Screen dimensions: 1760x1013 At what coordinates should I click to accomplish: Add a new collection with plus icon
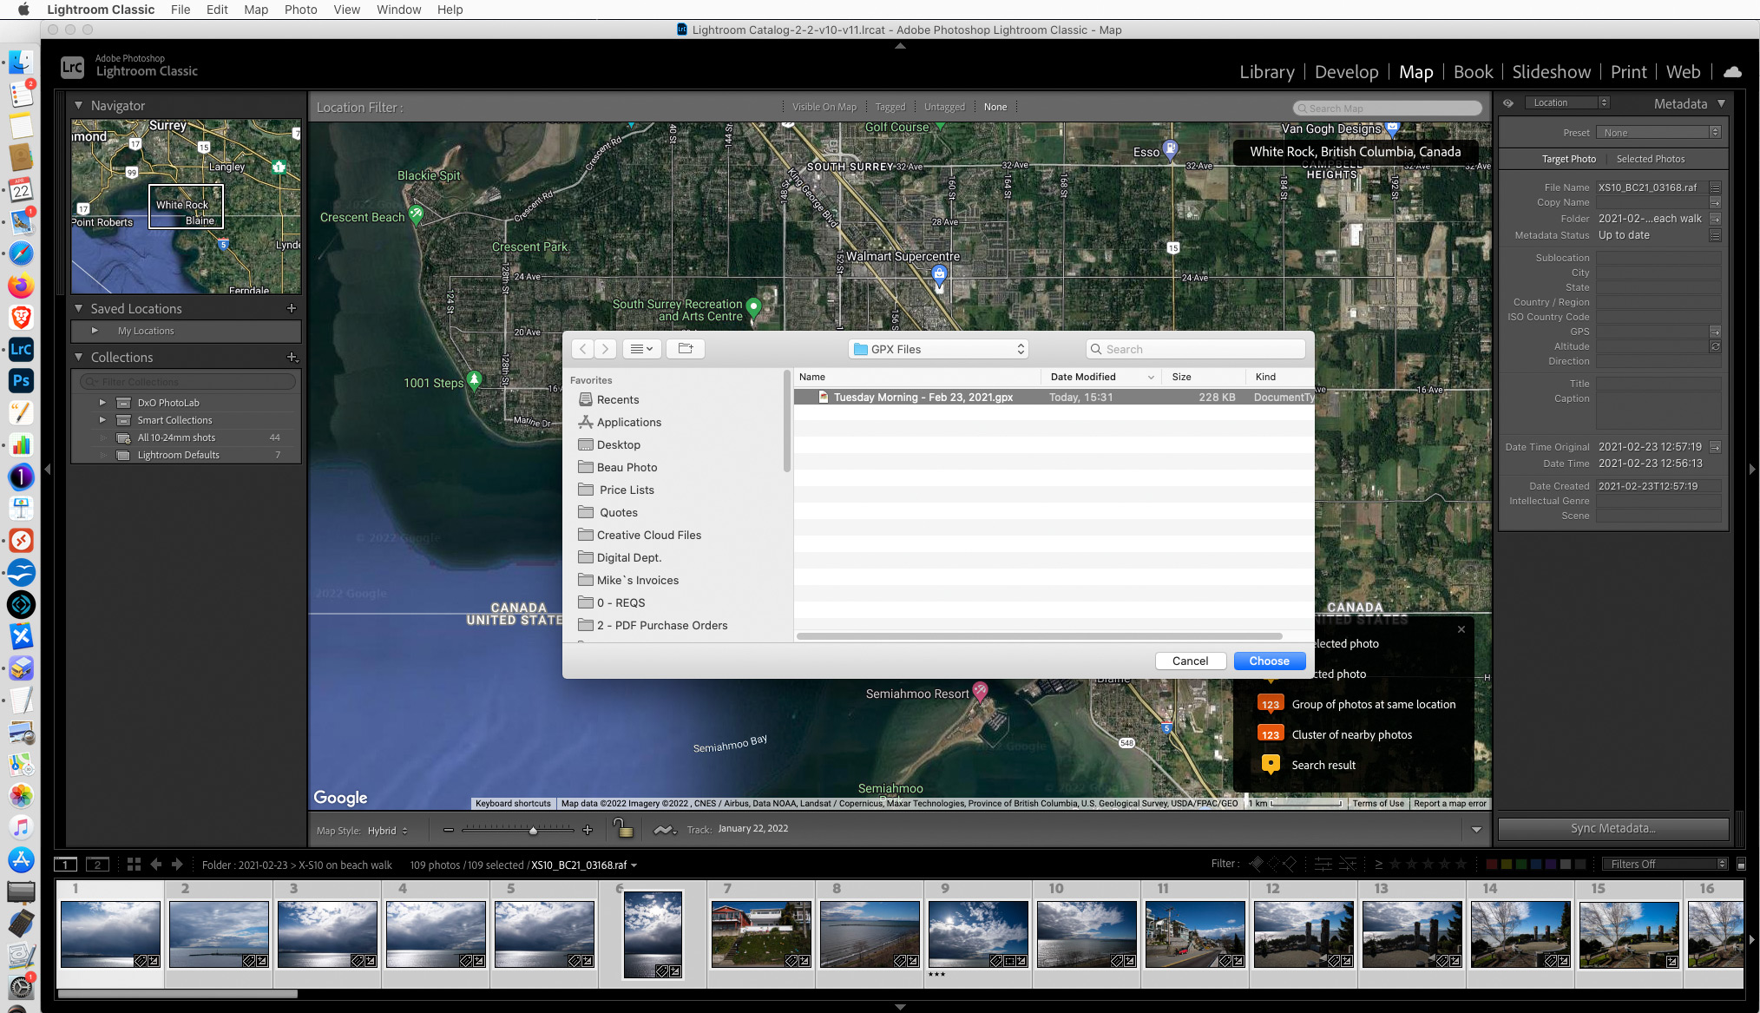(x=292, y=358)
